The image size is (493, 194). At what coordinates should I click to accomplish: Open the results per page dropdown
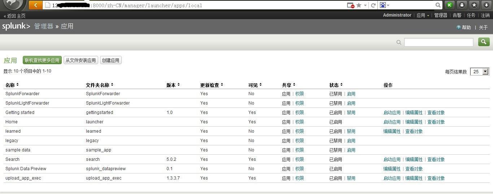coord(480,72)
